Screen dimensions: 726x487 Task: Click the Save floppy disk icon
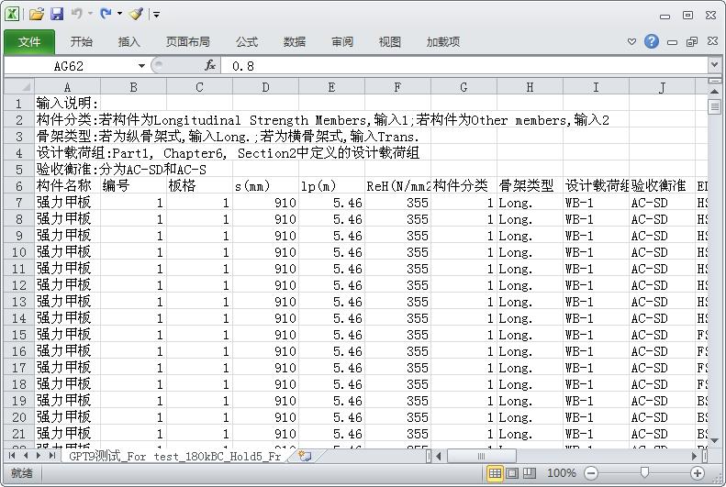pos(57,15)
